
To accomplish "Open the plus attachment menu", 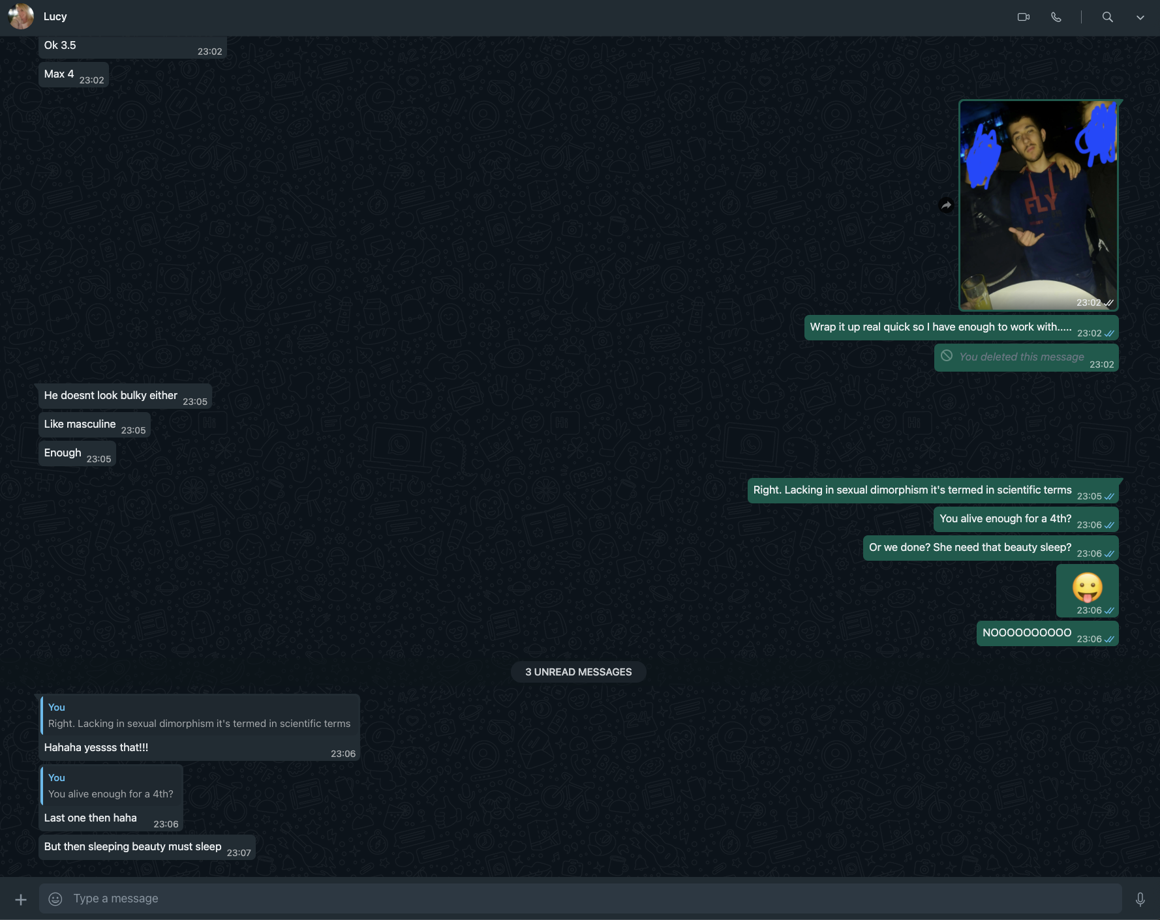I will 21,900.
